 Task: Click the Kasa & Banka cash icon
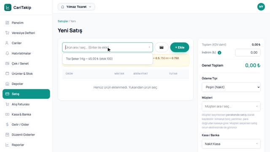(7, 114)
